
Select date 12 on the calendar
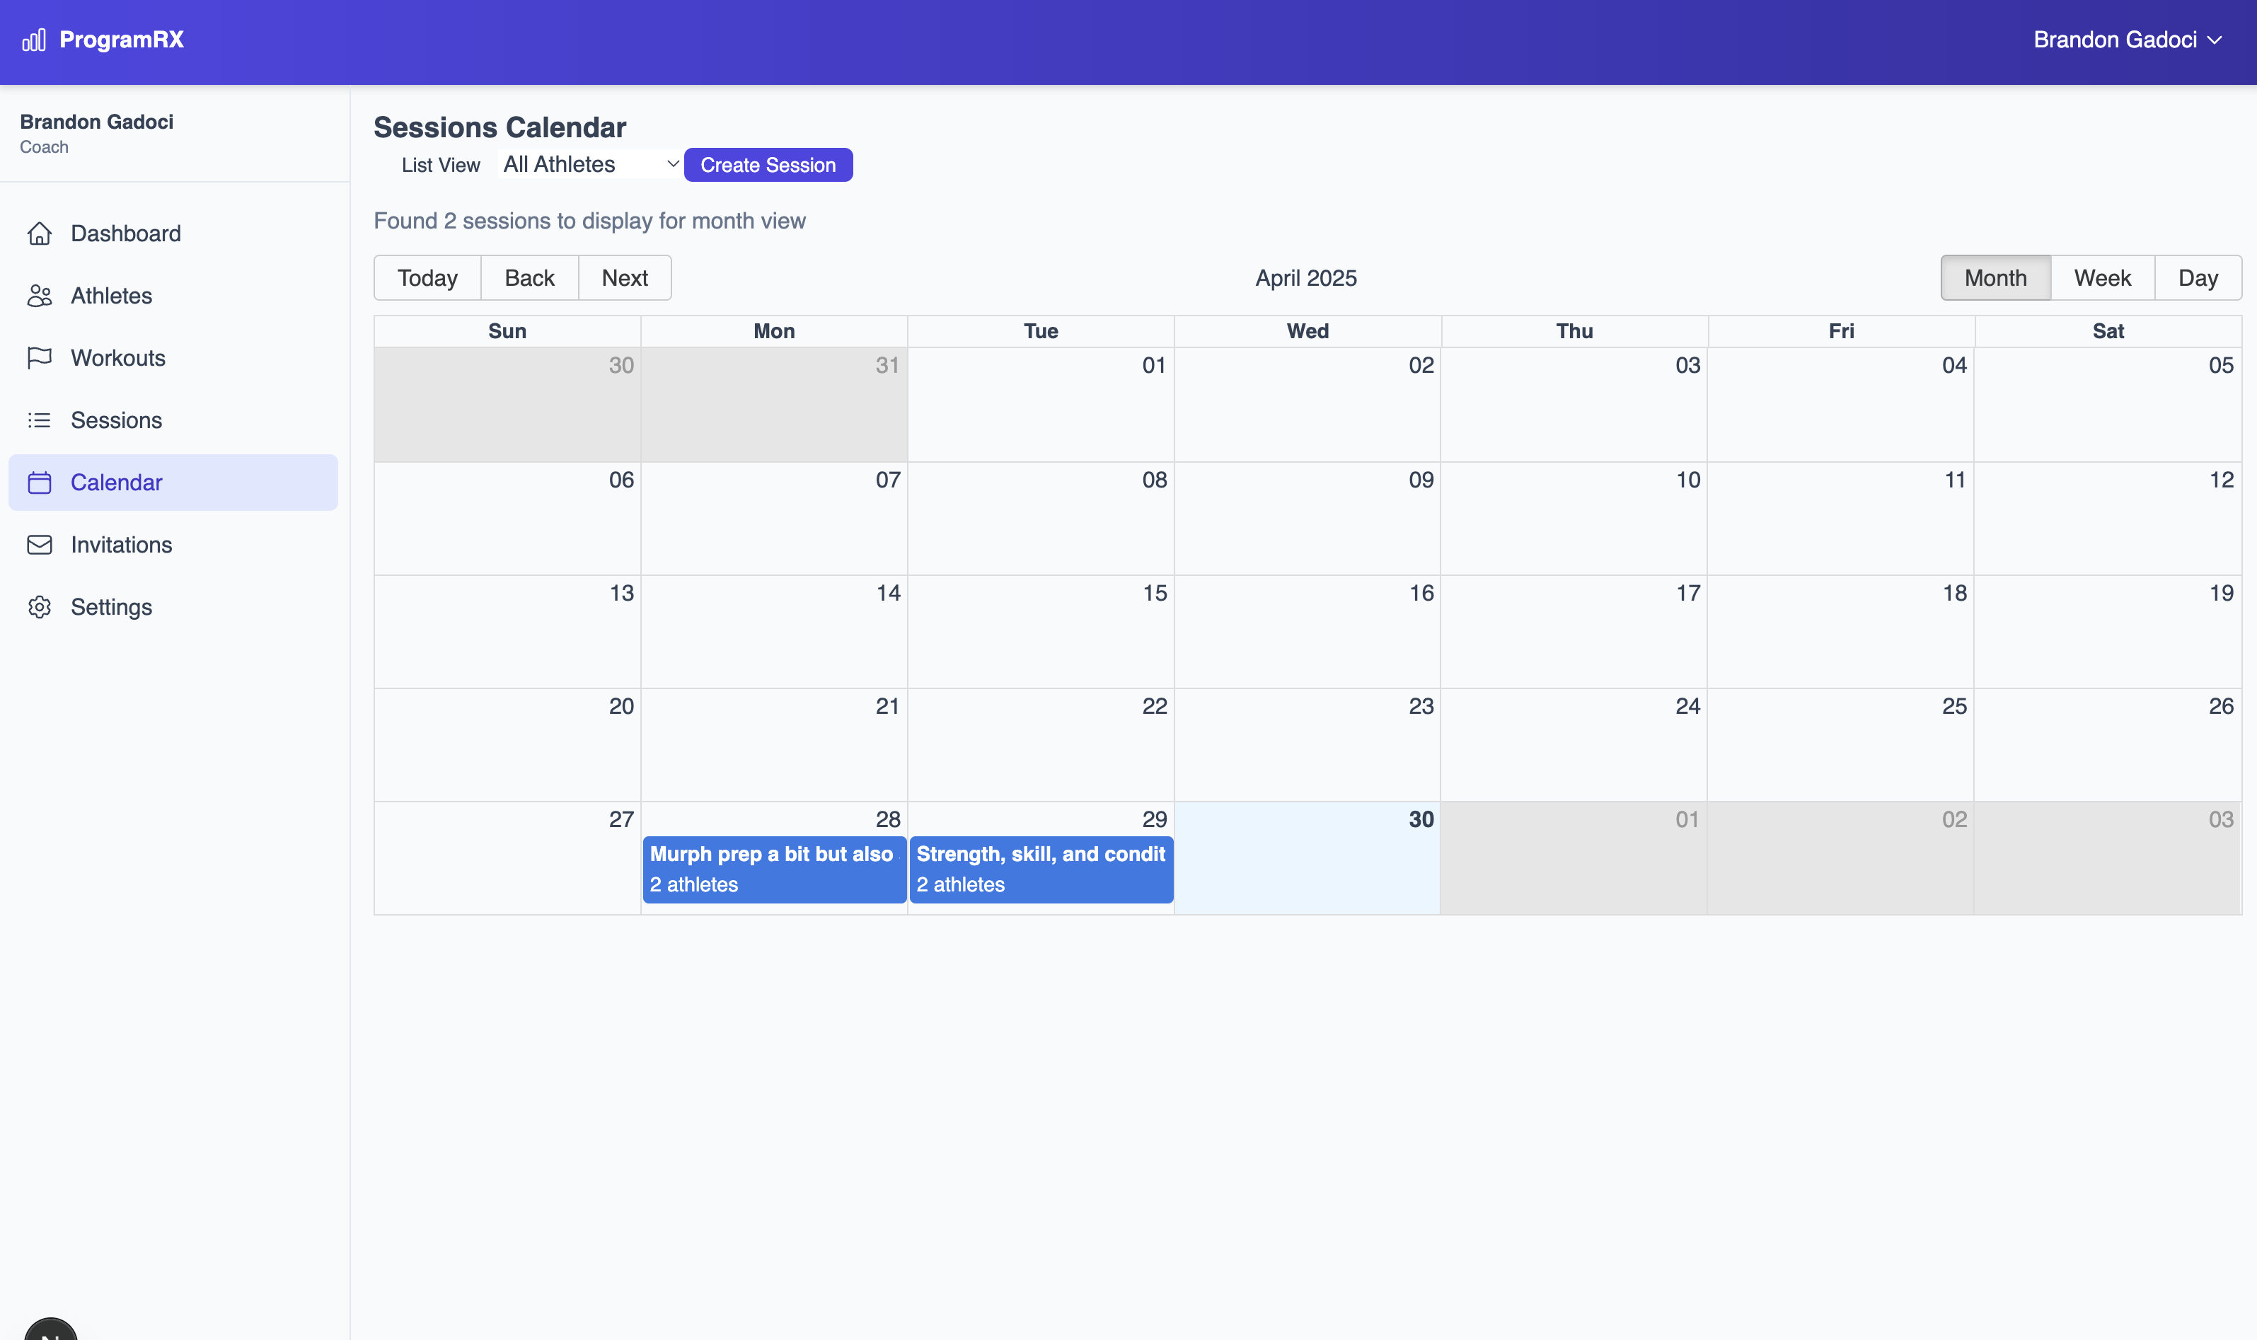(x=2222, y=480)
